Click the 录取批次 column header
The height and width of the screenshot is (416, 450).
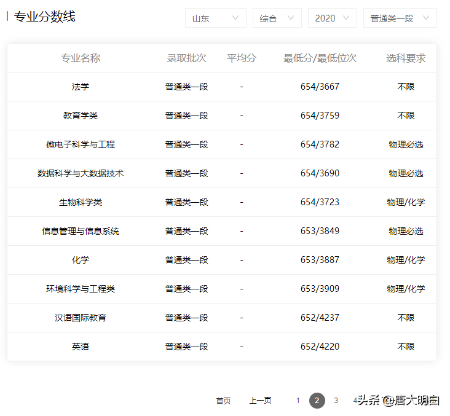pos(186,58)
